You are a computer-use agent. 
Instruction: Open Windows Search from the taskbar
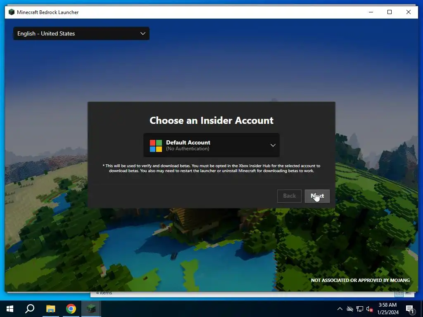[x=30, y=309]
